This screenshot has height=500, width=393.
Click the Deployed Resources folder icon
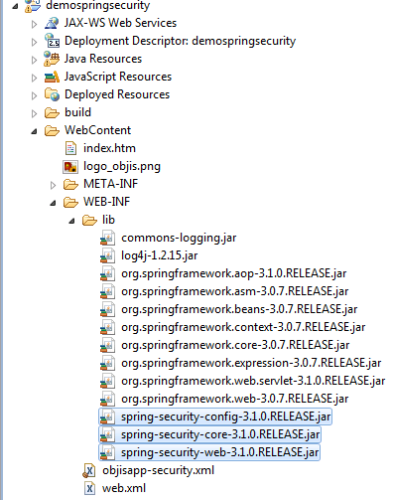point(52,94)
